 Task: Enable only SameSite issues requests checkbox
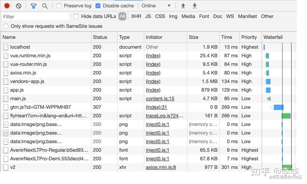(6, 26)
